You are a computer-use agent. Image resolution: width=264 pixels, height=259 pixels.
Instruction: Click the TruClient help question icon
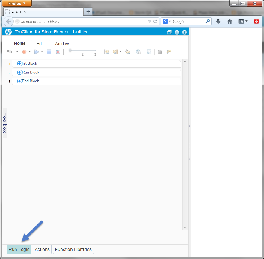click(x=184, y=32)
